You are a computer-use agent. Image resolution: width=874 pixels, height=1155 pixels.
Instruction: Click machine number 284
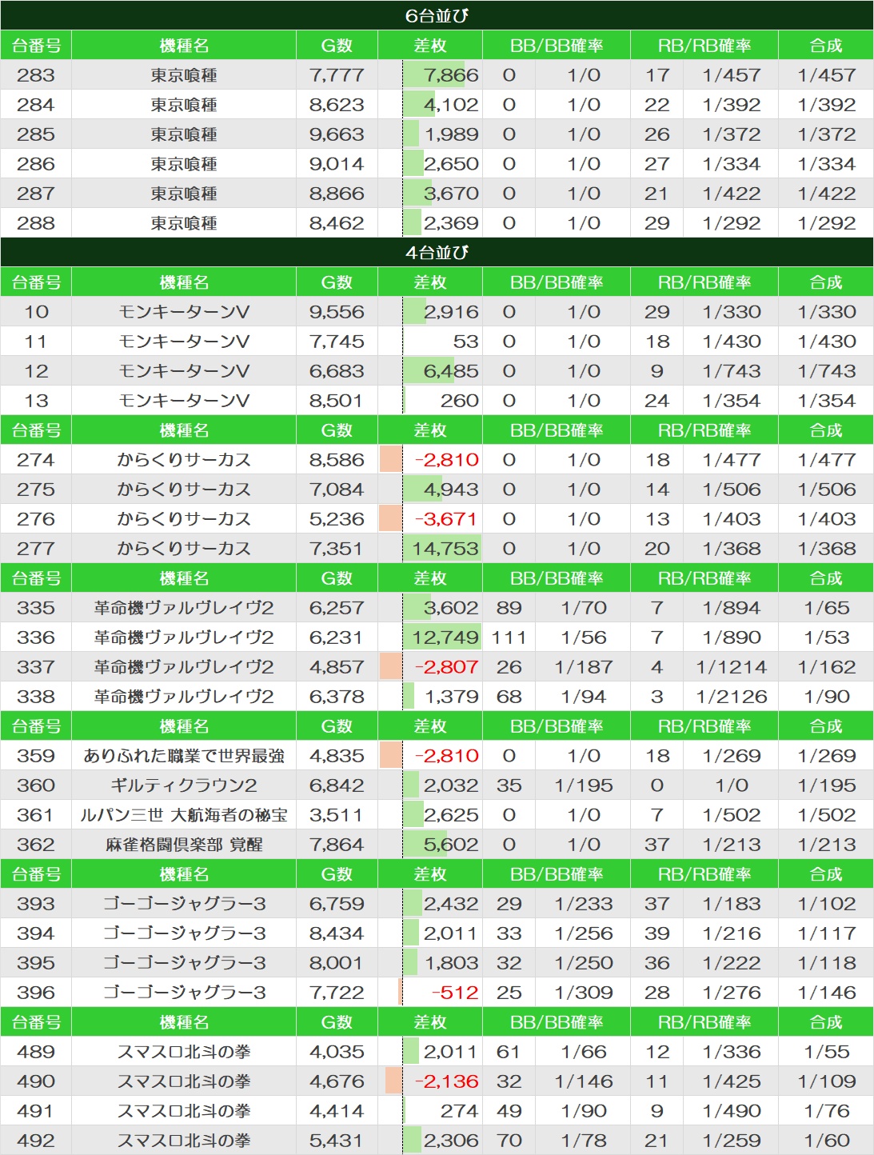pyautogui.click(x=36, y=105)
